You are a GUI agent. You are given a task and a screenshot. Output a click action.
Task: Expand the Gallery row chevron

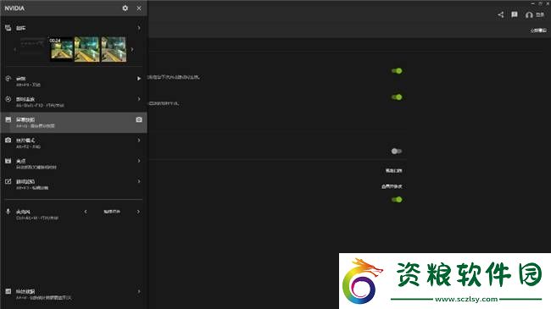click(139, 28)
